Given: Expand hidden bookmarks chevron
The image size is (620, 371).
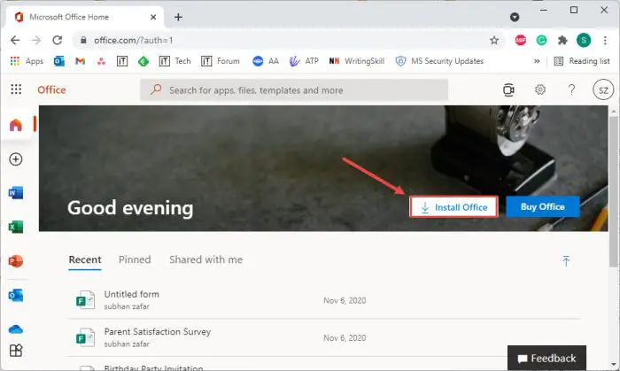Looking at the screenshot, I should click(537, 61).
